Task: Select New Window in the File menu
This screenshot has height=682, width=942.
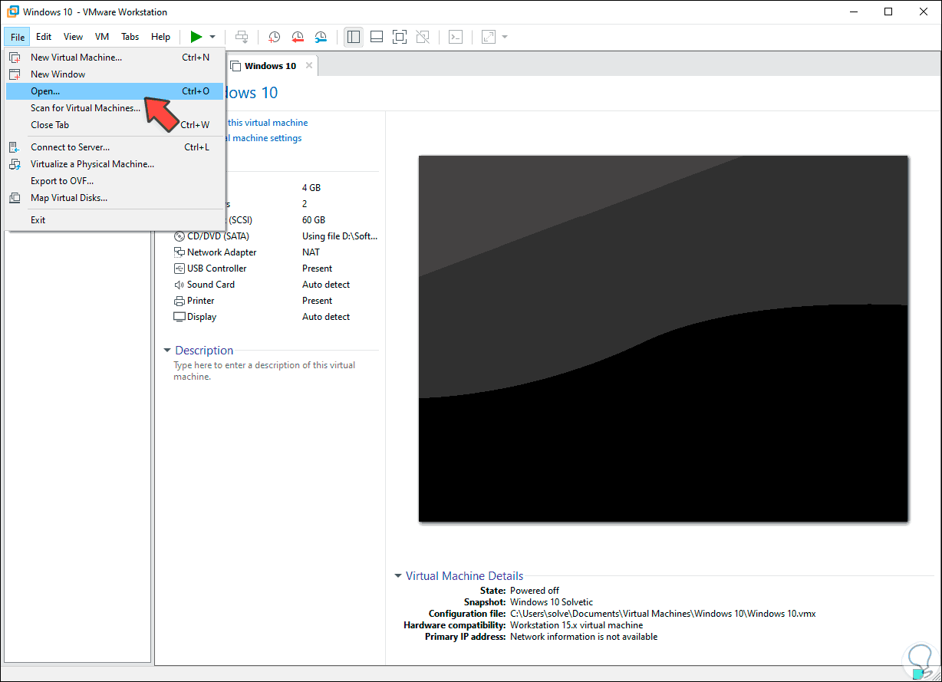Action: point(114,74)
